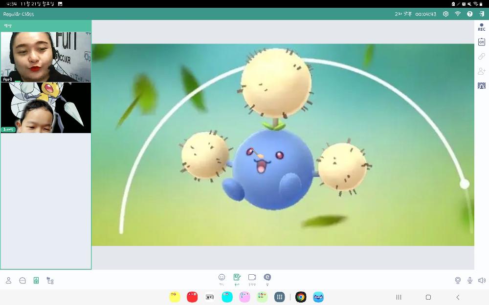Switch to the video layout view
This screenshot has height=305, width=489.
pos(36,281)
